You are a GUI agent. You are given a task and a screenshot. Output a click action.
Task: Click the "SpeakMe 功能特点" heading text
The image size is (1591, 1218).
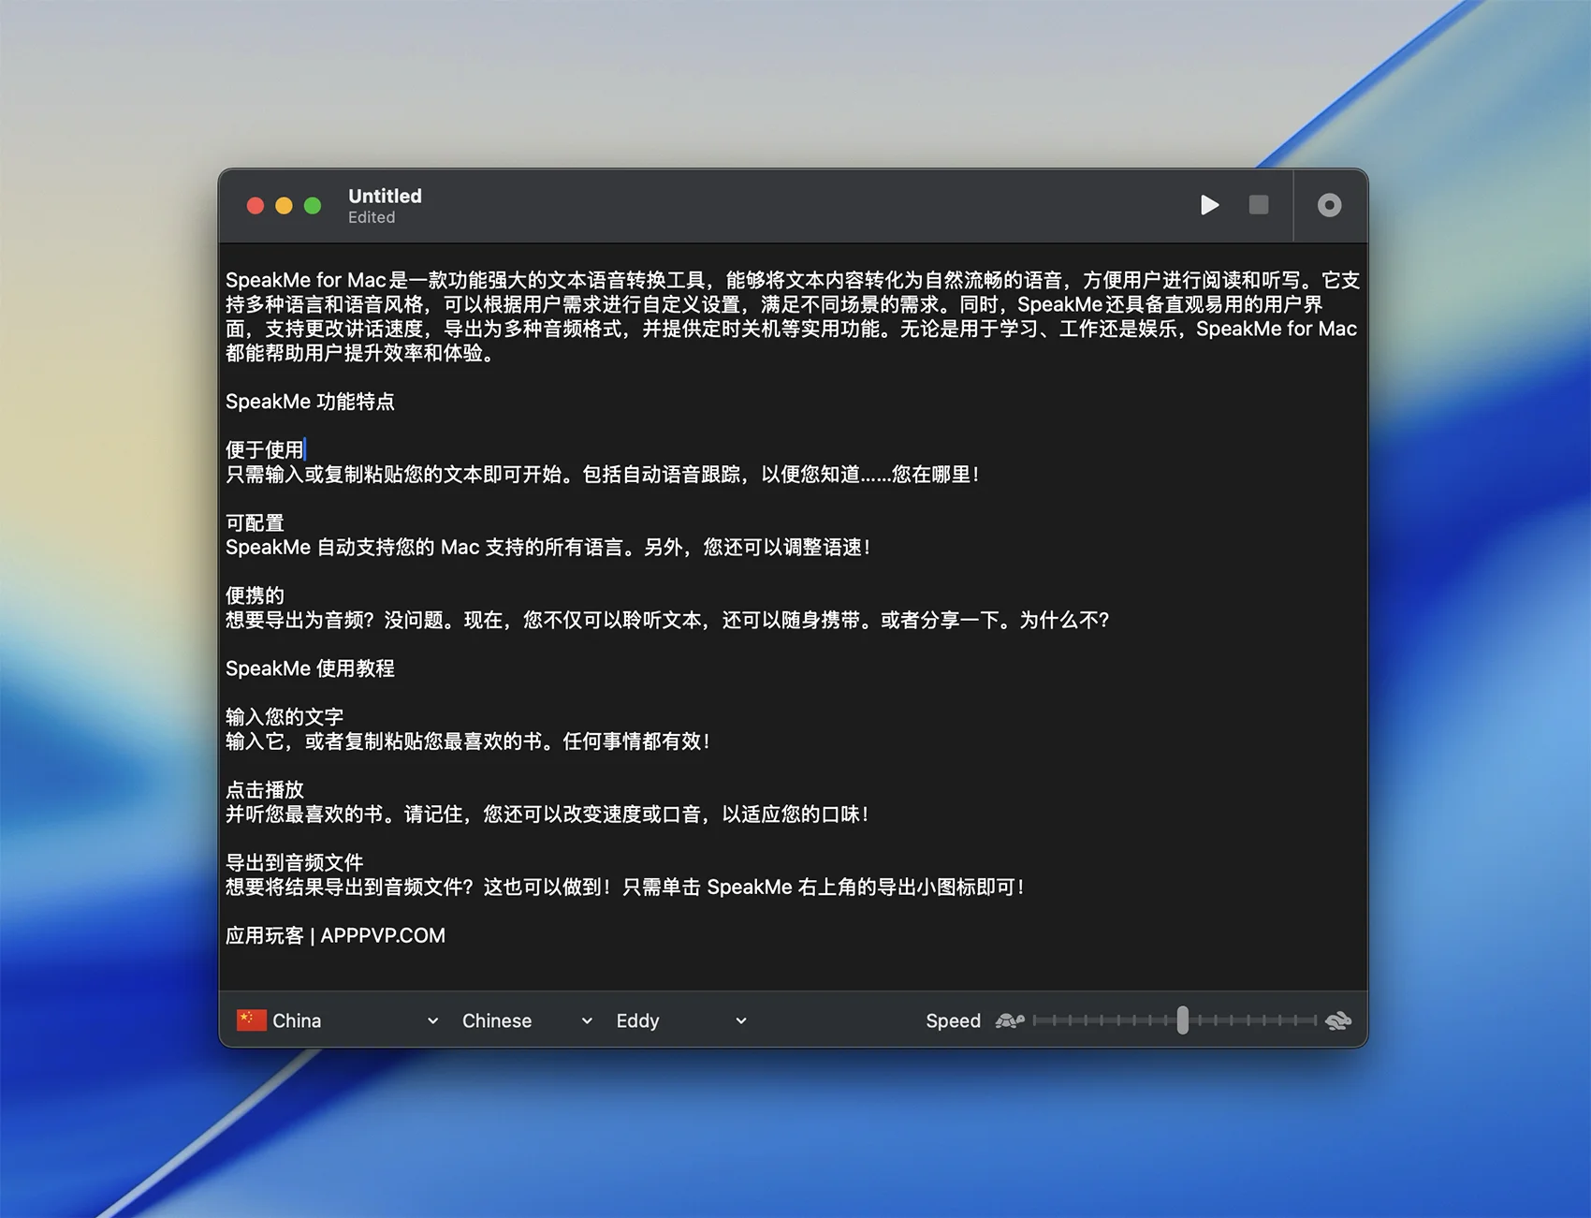[x=310, y=402]
